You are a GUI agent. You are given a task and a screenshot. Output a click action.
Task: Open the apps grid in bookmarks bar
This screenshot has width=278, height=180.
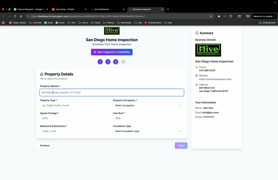(3, 23)
